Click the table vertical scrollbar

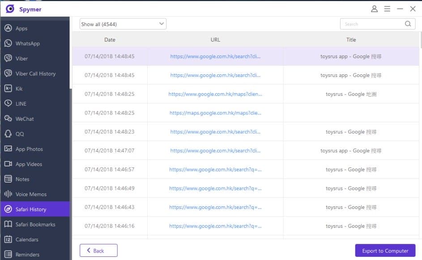420,40
